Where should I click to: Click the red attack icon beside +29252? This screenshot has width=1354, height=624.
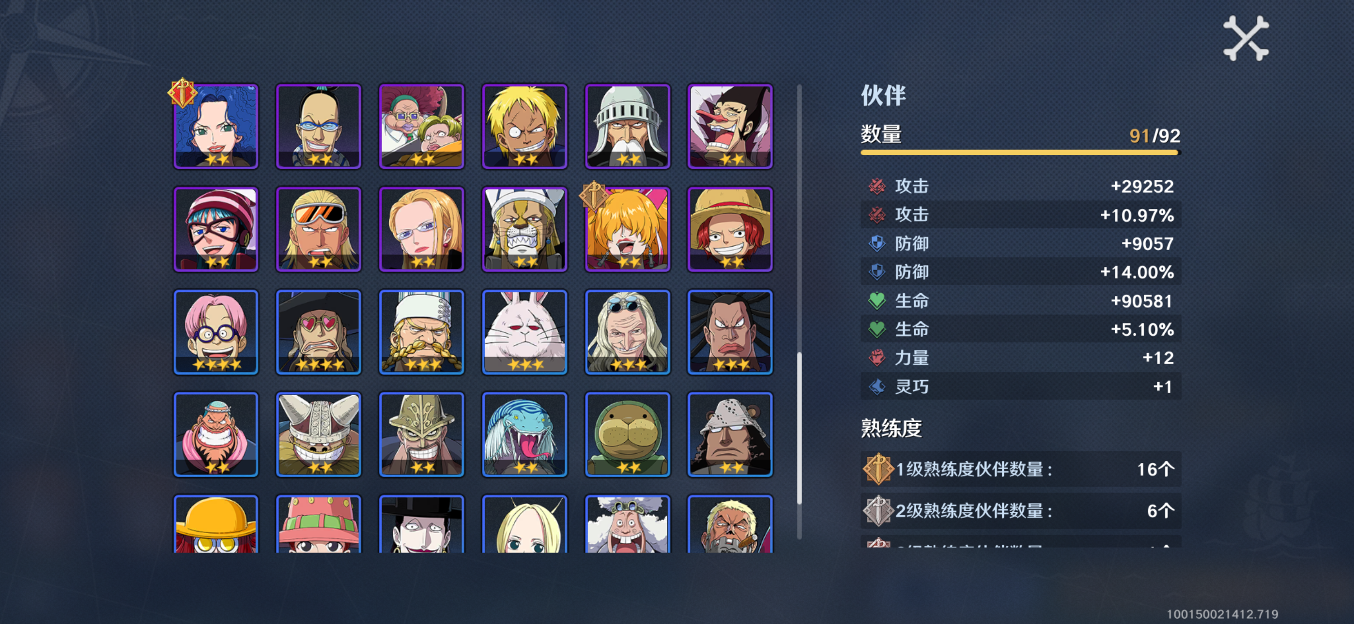tap(876, 186)
